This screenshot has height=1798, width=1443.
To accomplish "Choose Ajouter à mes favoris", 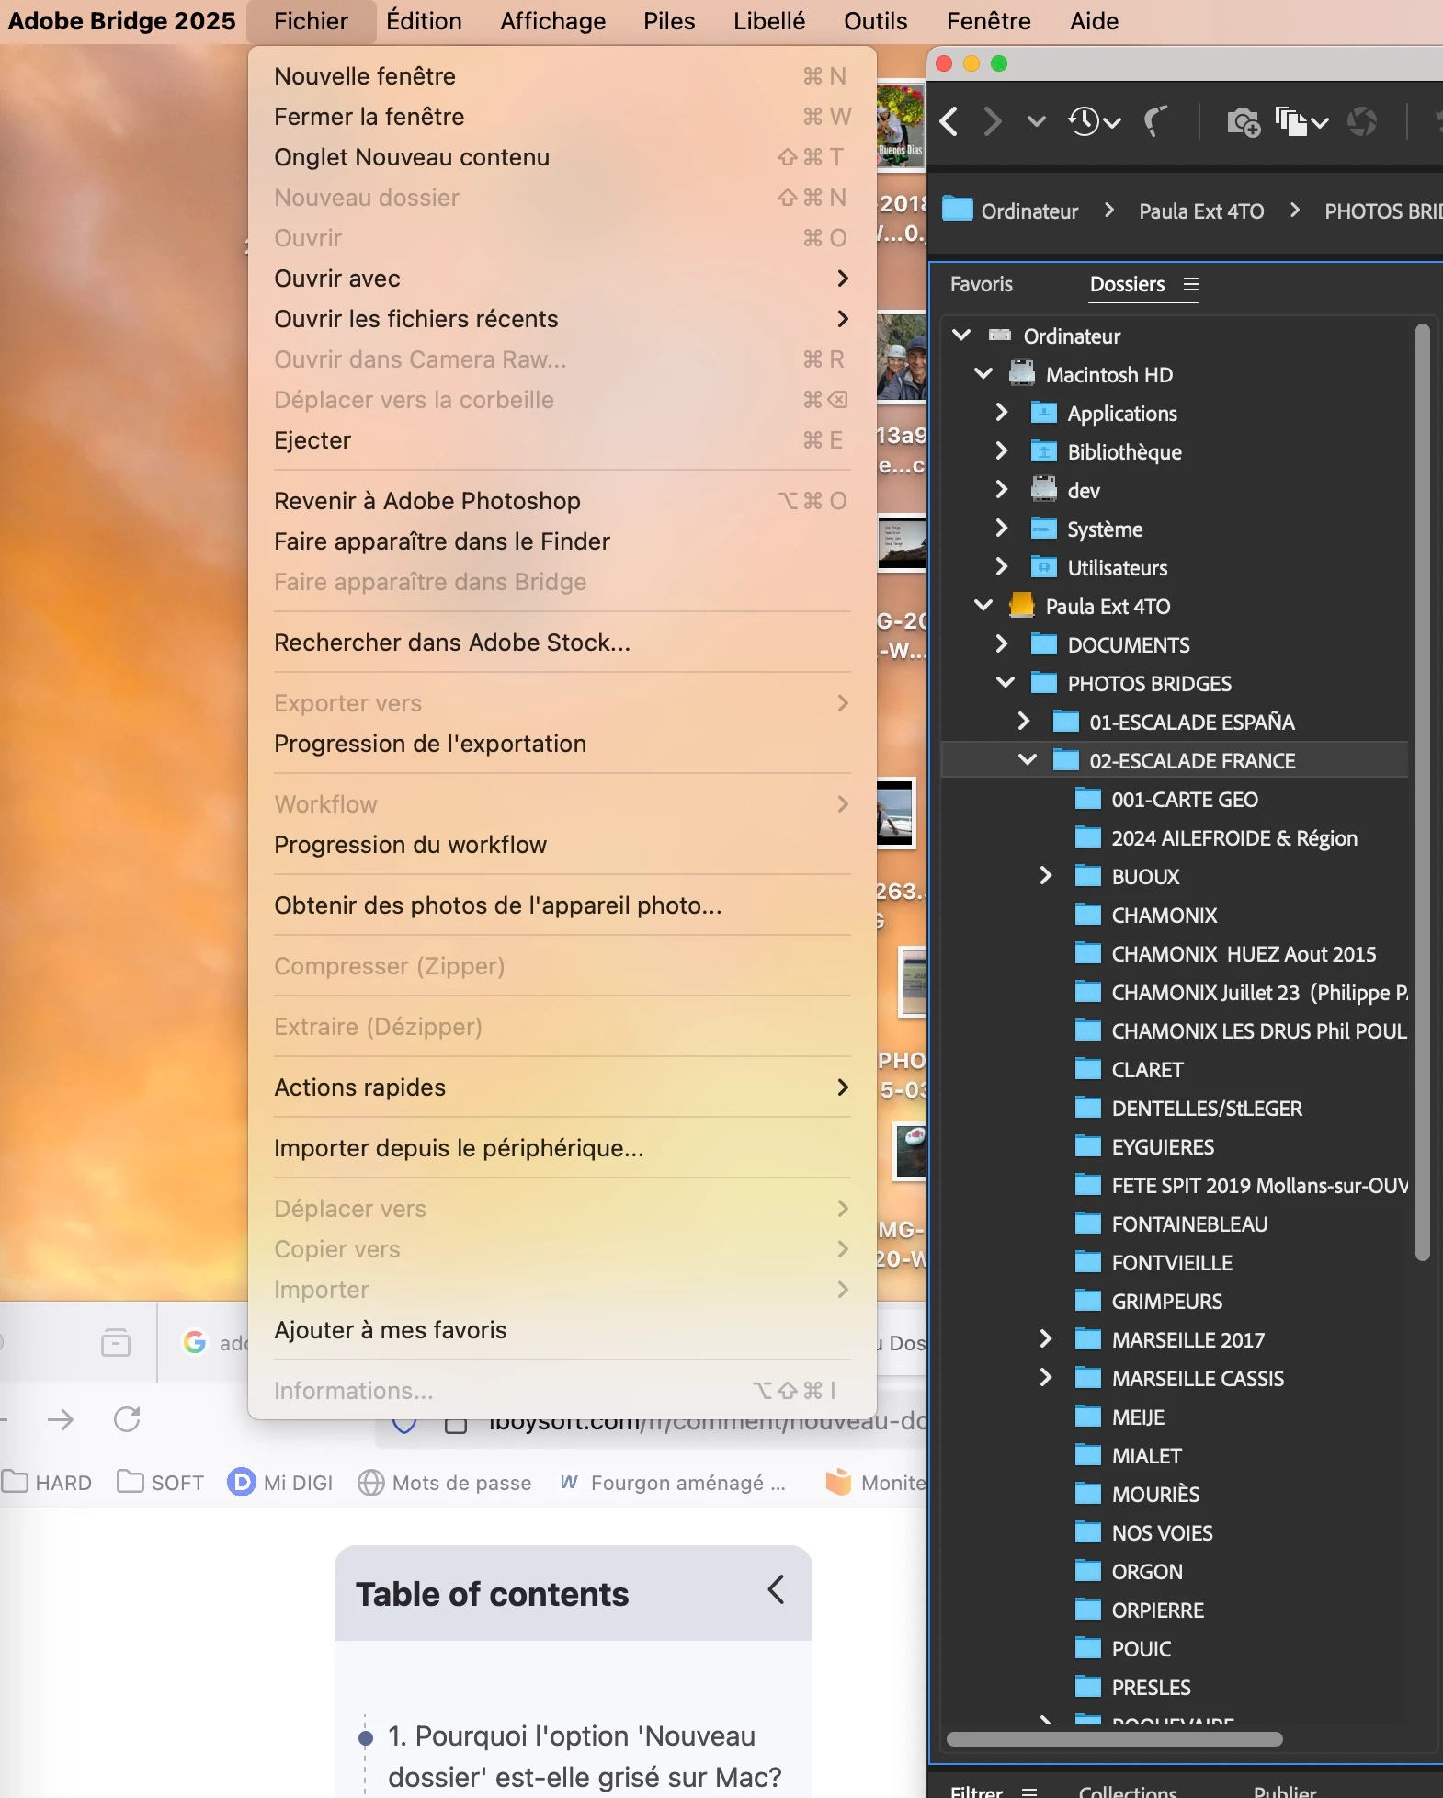I will (x=562, y=1330).
